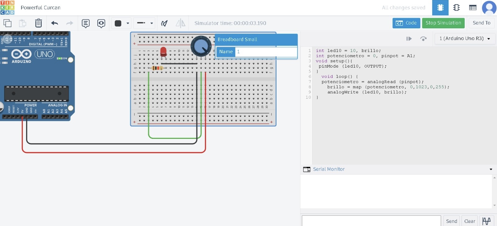This screenshot has width=497, height=226.
Task: Switch to Circuit view
Action: click(x=440, y=7)
